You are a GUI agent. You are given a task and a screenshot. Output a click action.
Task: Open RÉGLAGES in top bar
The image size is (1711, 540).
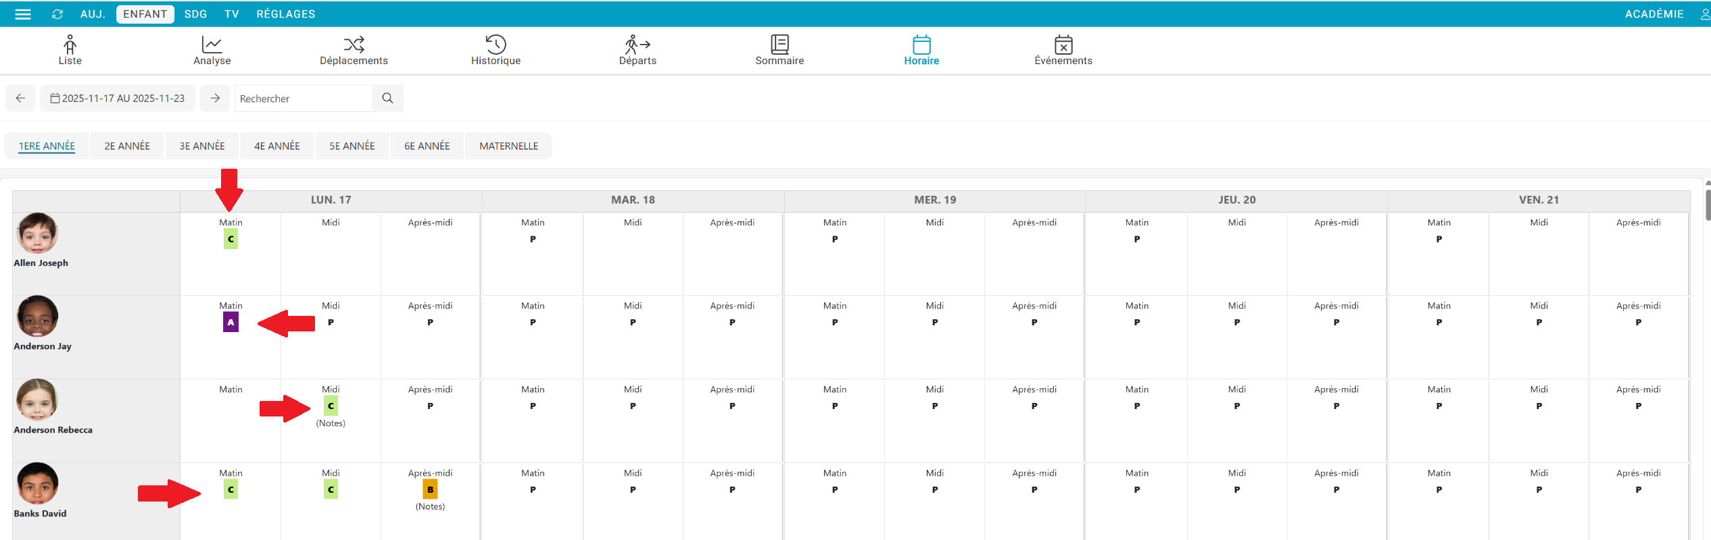(285, 14)
